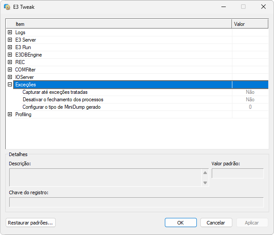Image resolution: width=274 pixels, height=235 pixels.
Task: Expand the REC tree node
Action: [10, 62]
